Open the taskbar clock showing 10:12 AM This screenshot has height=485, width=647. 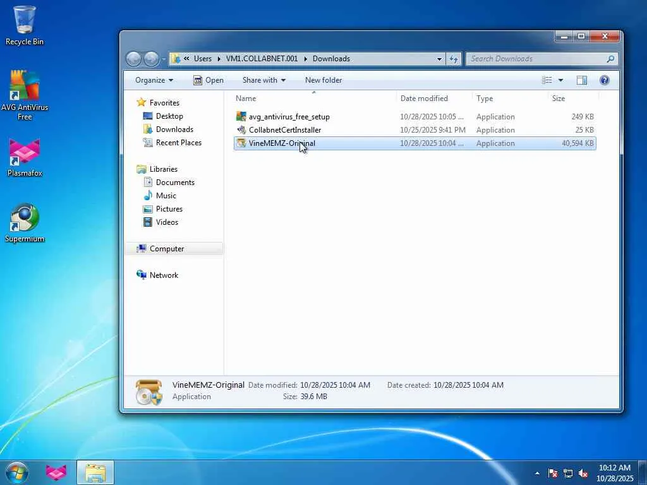coord(614,473)
